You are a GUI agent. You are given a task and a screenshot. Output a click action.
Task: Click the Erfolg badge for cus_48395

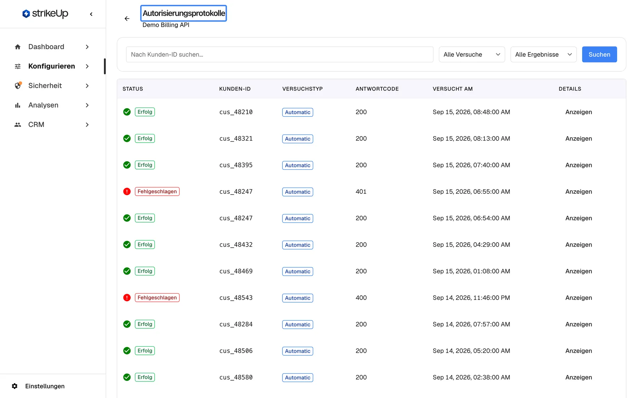pyautogui.click(x=145, y=165)
